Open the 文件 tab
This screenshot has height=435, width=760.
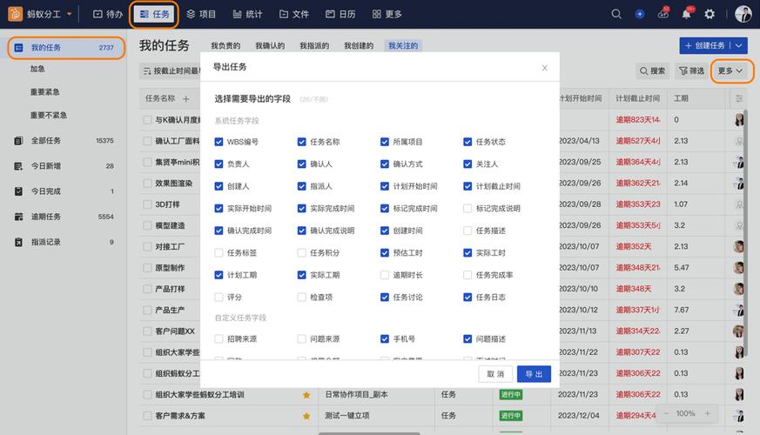tap(294, 14)
